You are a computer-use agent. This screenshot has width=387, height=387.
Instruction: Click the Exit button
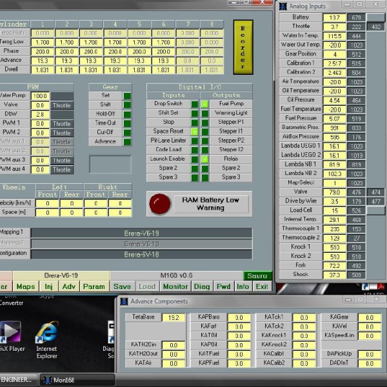[262, 286]
